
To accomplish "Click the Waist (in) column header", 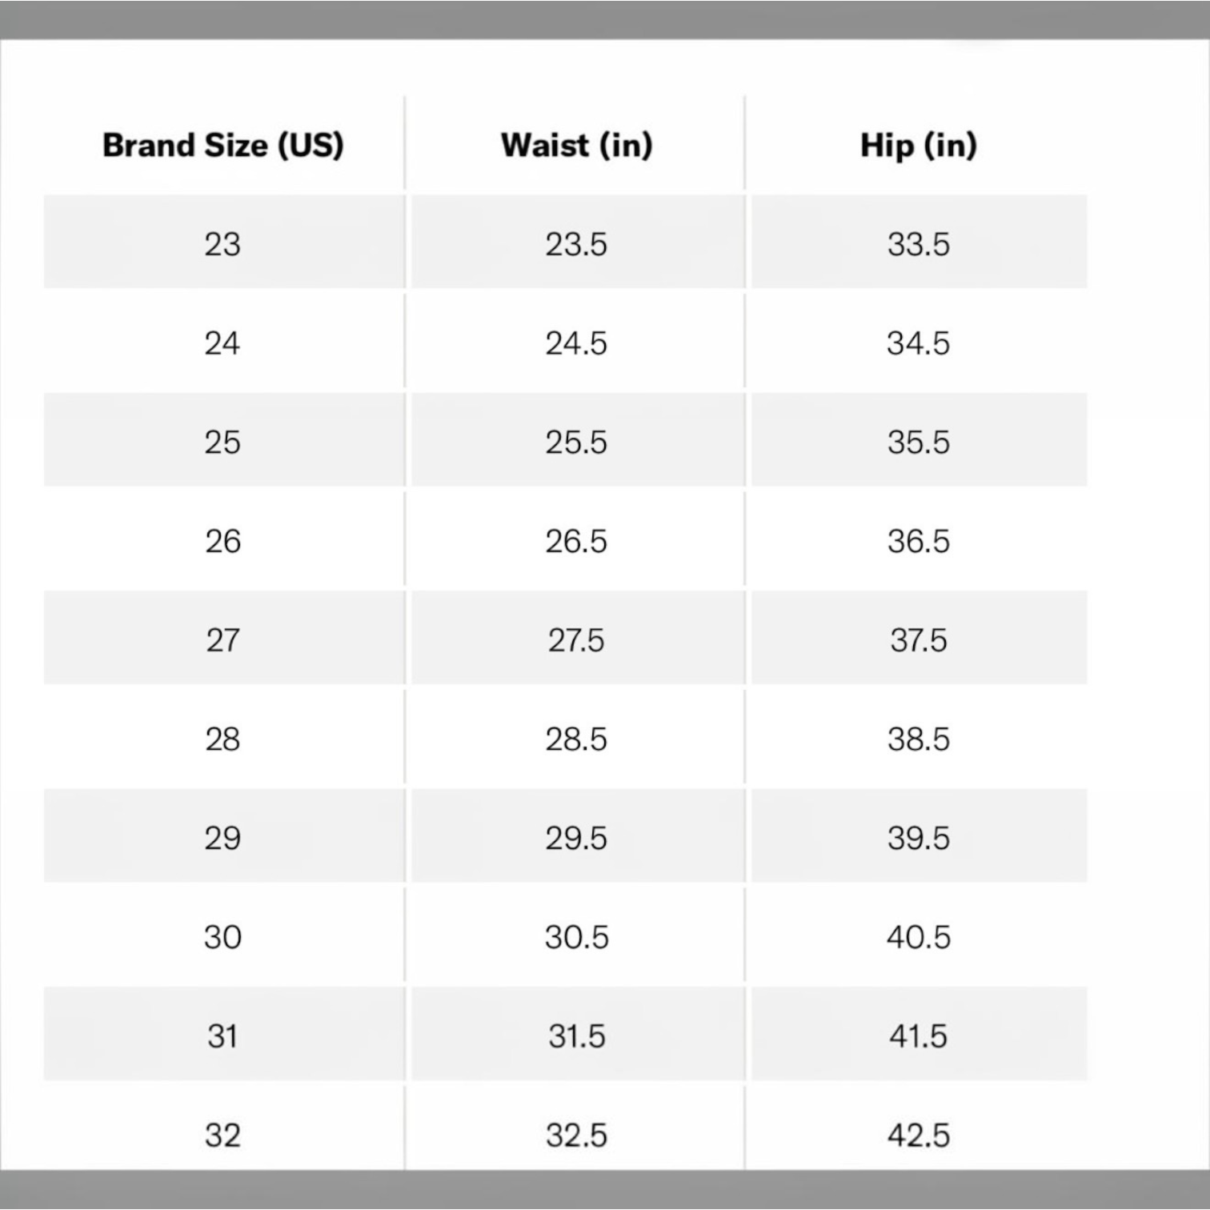I will tap(576, 146).
